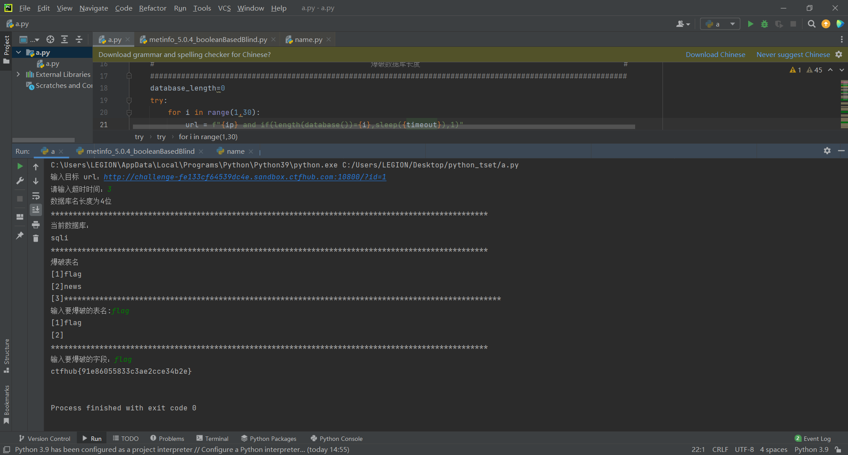Open the a run configuration dropdown
The width and height of the screenshot is (848, 455).
(720, 24)
